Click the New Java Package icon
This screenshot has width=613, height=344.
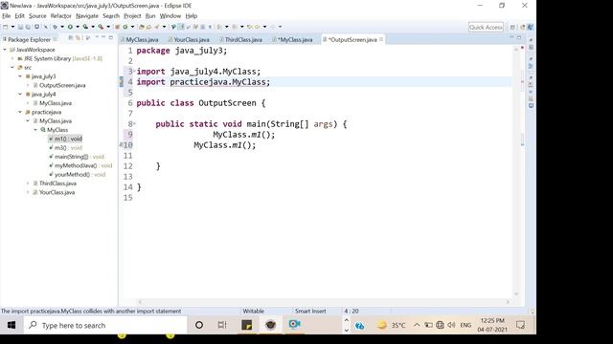[117, 27]
